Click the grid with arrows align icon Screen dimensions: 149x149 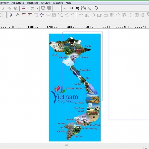pyautogui.click(x=137, y=15)
